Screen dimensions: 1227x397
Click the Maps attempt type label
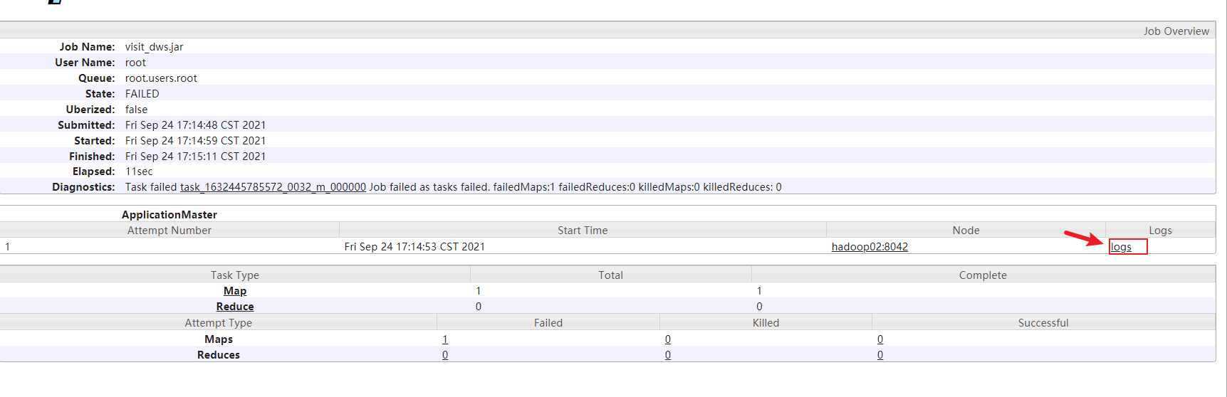(x=219, y=339)
